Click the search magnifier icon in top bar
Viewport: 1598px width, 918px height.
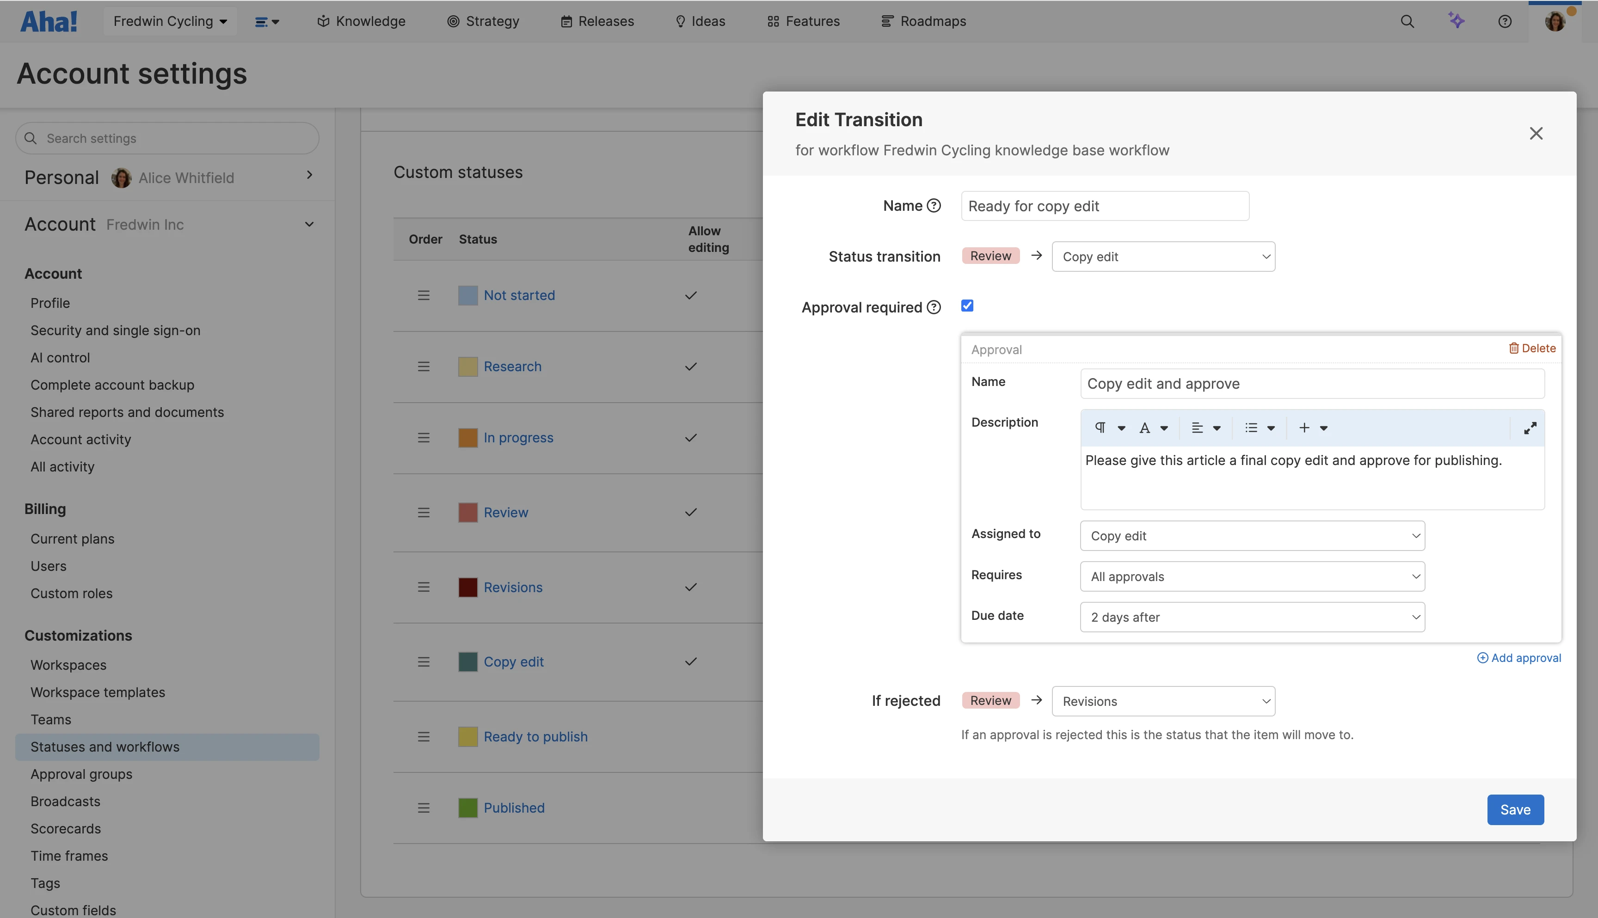(1407, 21)
